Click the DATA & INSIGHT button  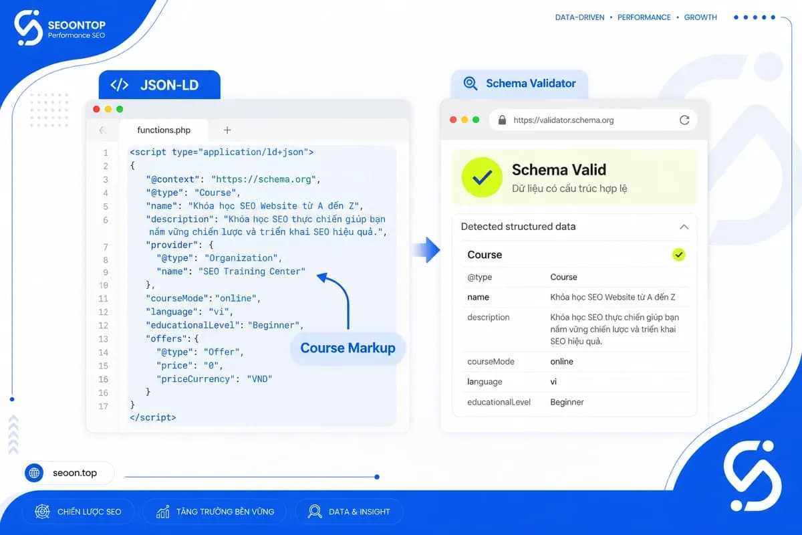click(x=349, y=512)
